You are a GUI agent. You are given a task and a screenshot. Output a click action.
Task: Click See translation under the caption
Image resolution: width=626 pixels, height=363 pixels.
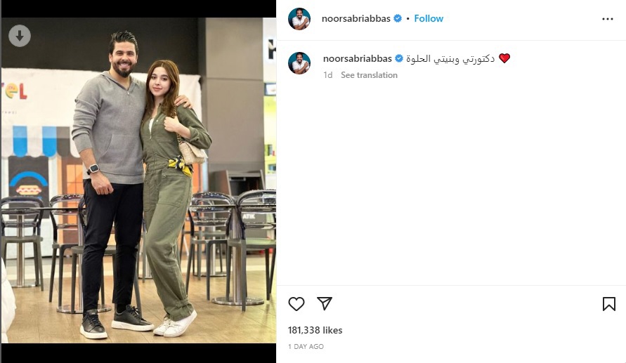point(369,75)
